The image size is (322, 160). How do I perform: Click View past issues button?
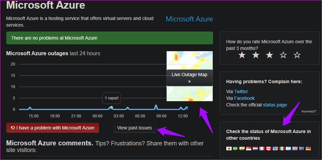[x=135, y=128]
